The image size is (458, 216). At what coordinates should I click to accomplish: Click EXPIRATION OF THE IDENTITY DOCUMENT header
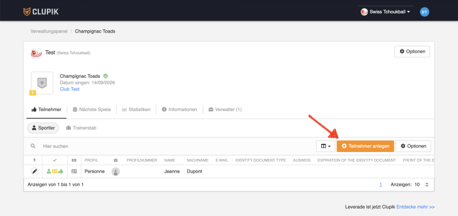tap(357, 161)
